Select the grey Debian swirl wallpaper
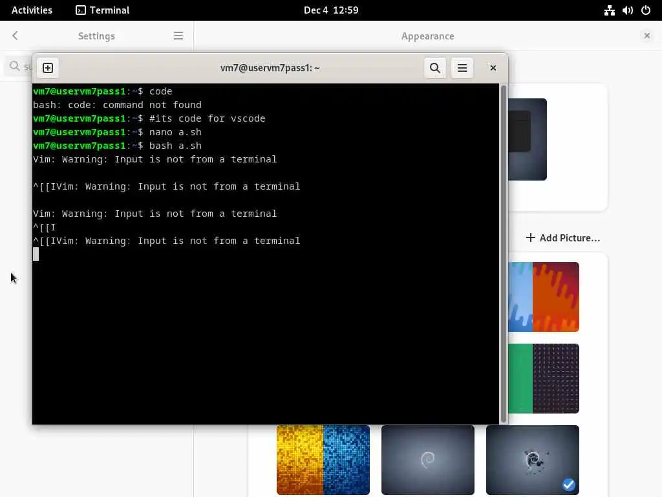Image resolution: width=662 pixels, height=497 pixels. click(428, 460)
